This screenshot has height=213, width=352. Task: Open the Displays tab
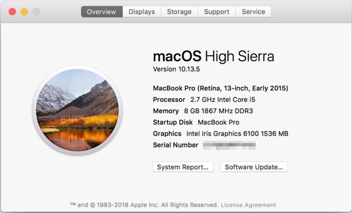142,12
